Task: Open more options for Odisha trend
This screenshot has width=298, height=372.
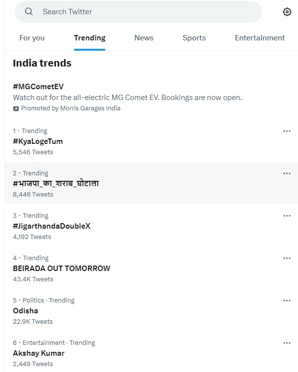Action: 287,301
